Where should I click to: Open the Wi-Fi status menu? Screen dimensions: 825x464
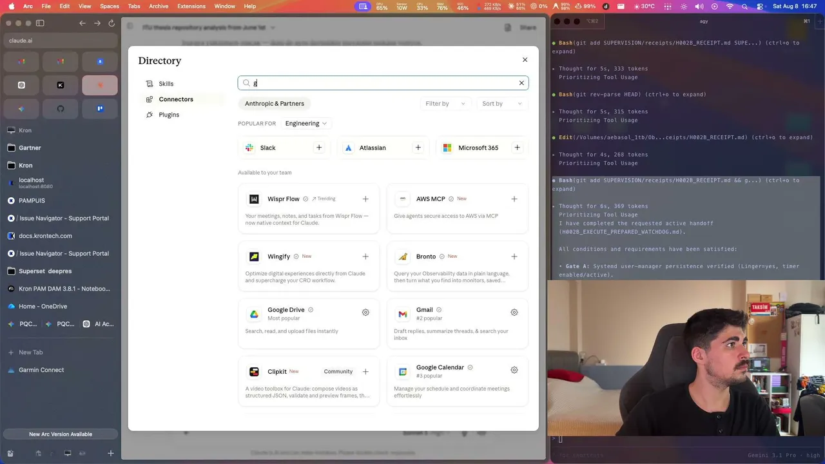(730, 6)
